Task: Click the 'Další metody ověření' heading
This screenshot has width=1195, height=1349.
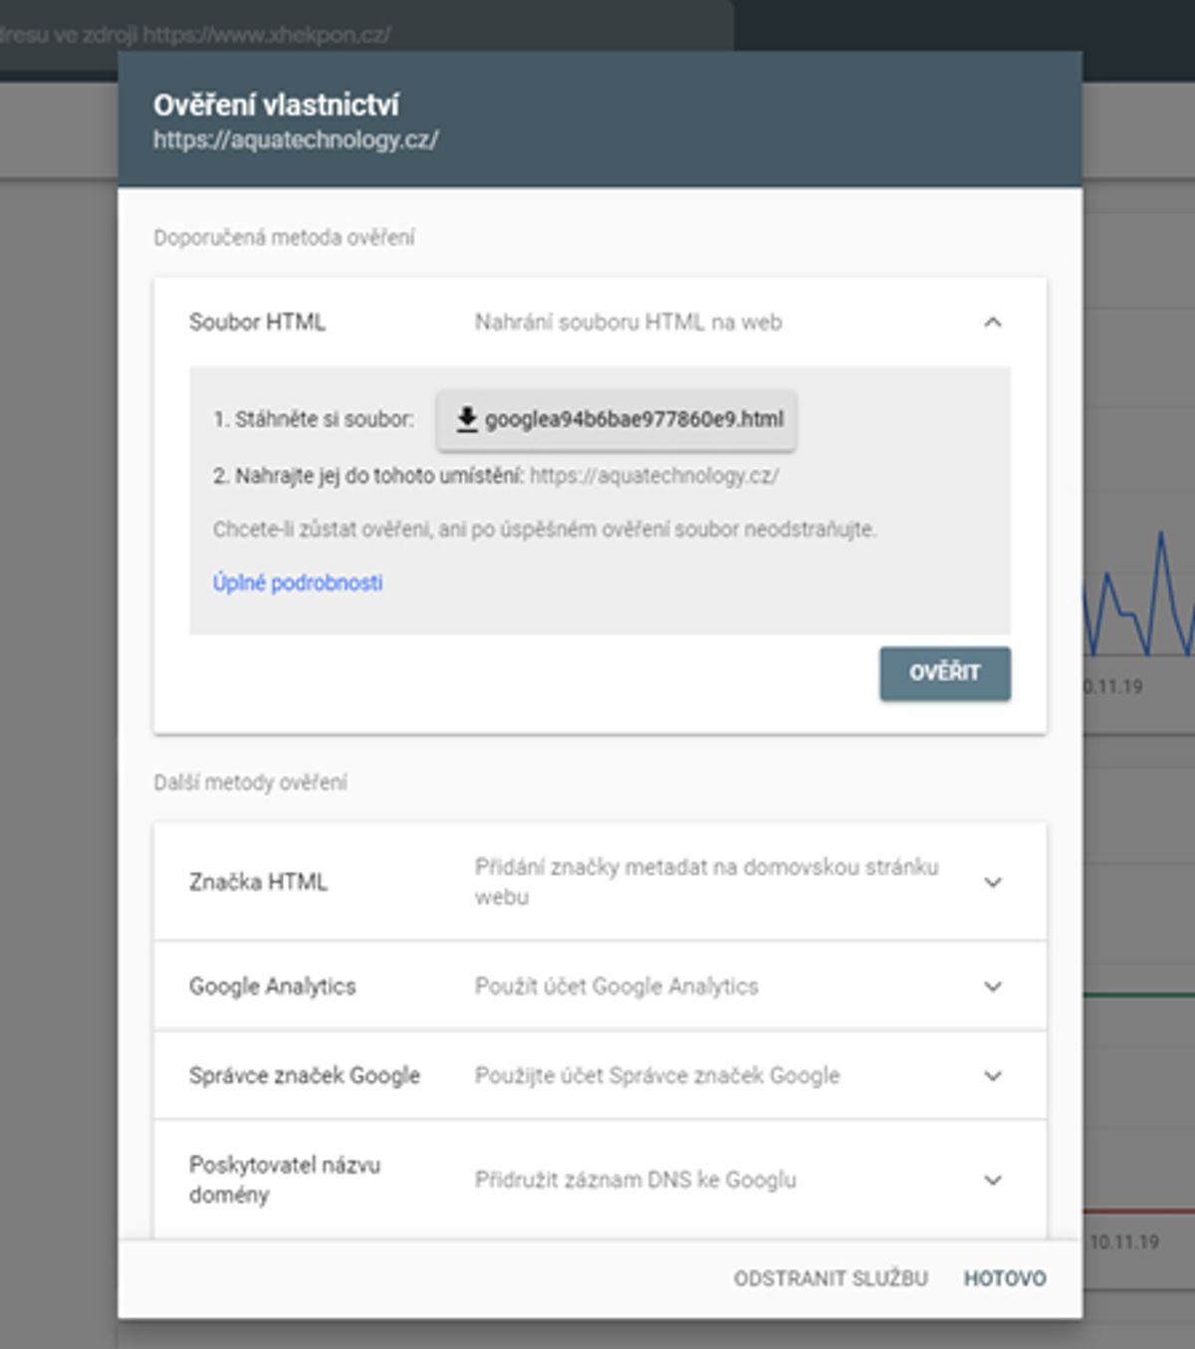Action: (250, 783)
